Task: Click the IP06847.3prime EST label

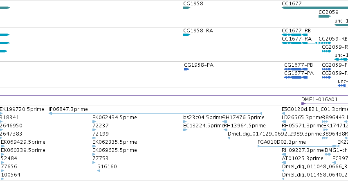Action: coord(68,109)
